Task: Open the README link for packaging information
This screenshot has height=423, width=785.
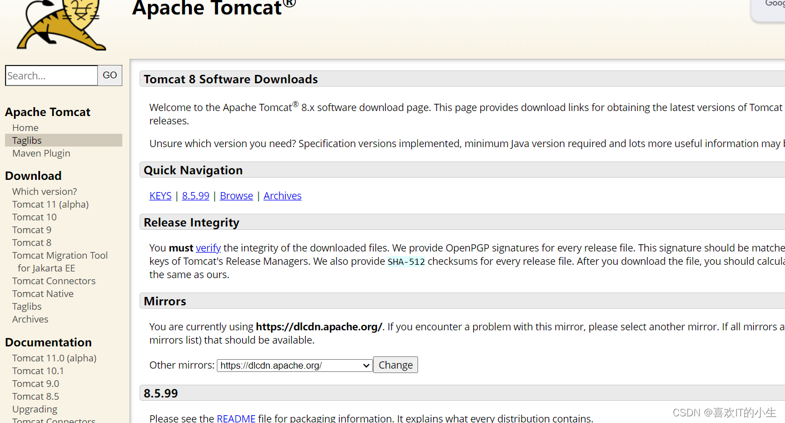Action: pyautogui.click(x=236, y=418)
